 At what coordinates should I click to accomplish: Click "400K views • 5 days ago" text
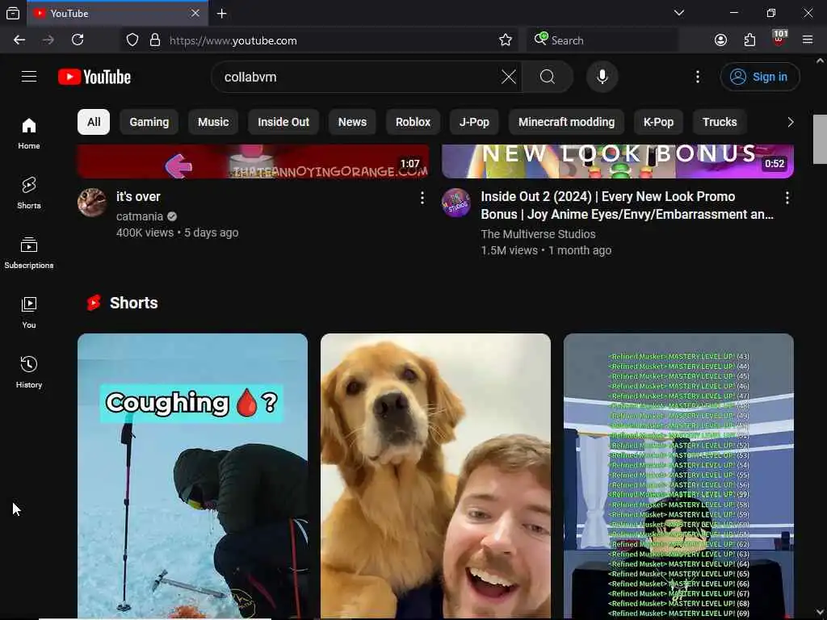pos(177,232)
